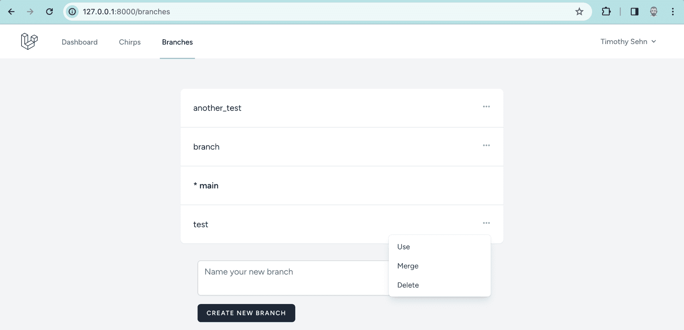Bookmark this page with star icon
684x330 pixels.
point(579,12)
